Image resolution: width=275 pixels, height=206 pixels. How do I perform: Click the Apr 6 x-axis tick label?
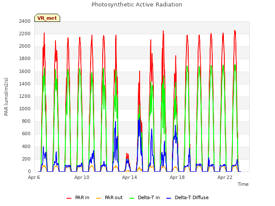tap(34, 177)
